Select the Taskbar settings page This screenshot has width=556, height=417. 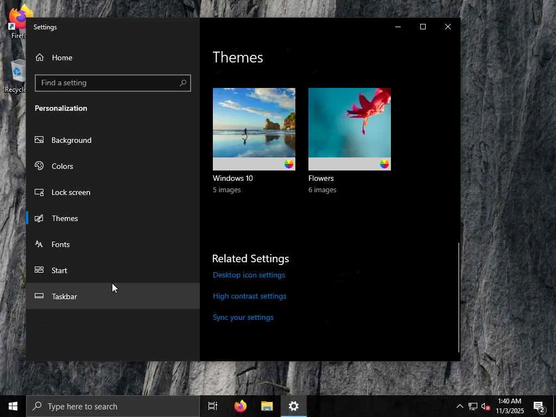(x=113, y=296)
